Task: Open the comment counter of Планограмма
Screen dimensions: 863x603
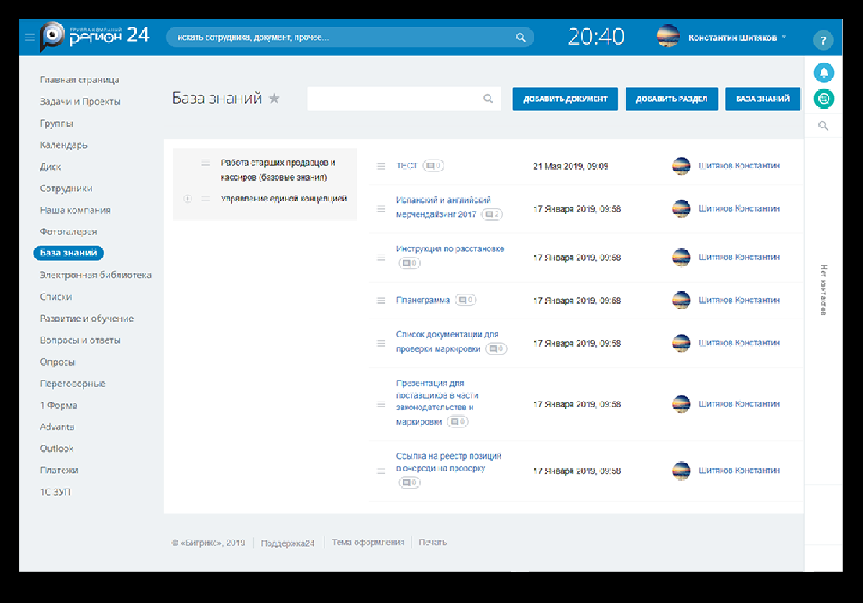Action: 466,300
